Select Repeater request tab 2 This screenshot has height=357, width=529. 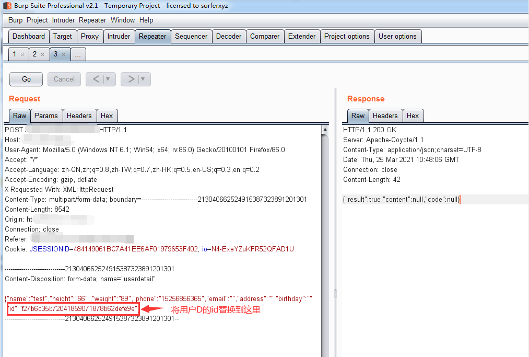[35, 54]
